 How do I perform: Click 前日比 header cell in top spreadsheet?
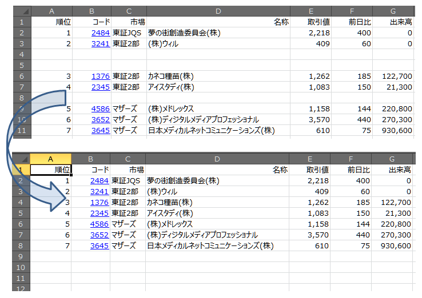pos(352,22)
